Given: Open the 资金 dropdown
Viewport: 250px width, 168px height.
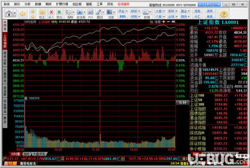Looking at the screenshot, I should (x=122, y=11).
